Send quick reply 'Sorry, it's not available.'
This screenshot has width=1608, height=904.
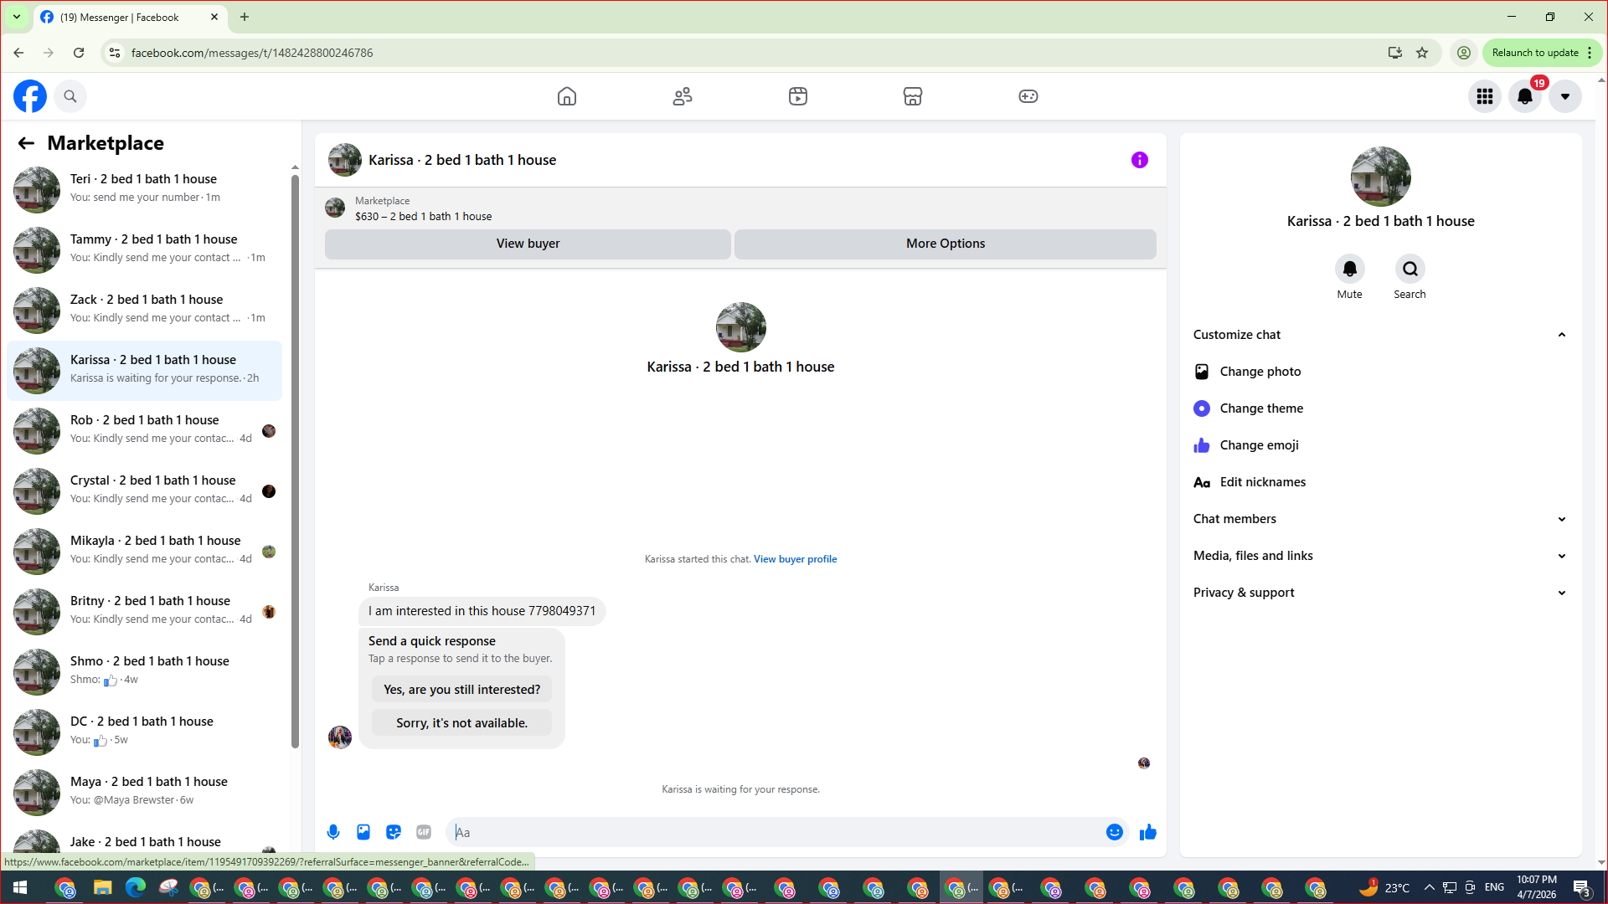[x=462, y=723]
